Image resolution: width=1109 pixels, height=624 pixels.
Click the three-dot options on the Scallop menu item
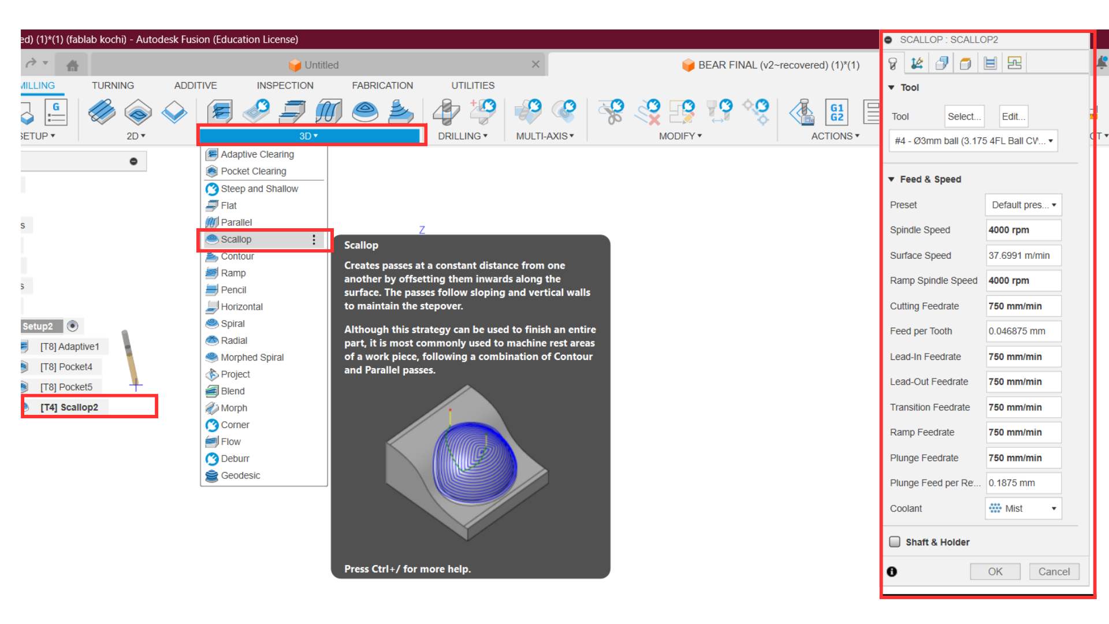(x=314, y=239)
